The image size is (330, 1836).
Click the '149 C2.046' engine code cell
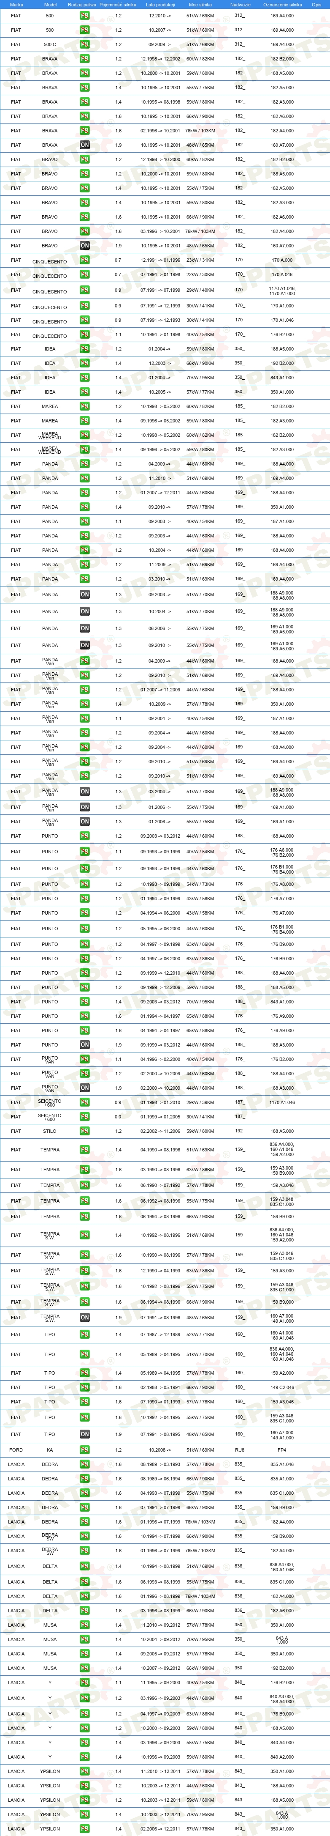pos(282,1388)
